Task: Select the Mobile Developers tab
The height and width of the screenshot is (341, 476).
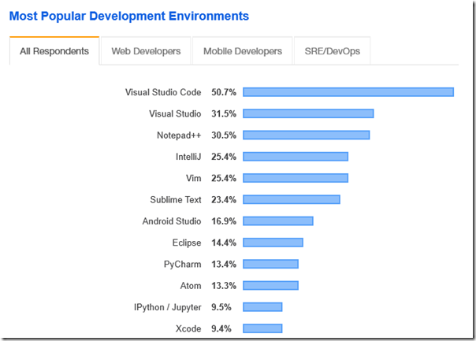Action: pos(243,51)
